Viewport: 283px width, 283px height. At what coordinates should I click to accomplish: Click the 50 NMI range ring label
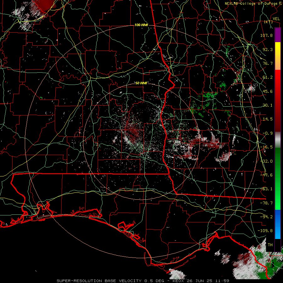click(141, 83)
